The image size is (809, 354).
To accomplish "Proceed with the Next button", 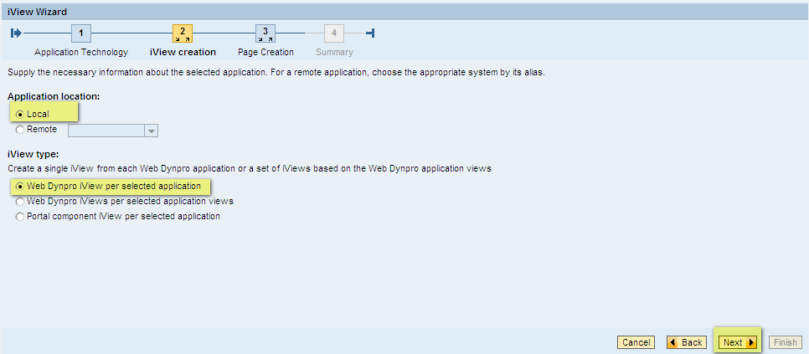I will point(737,342).
